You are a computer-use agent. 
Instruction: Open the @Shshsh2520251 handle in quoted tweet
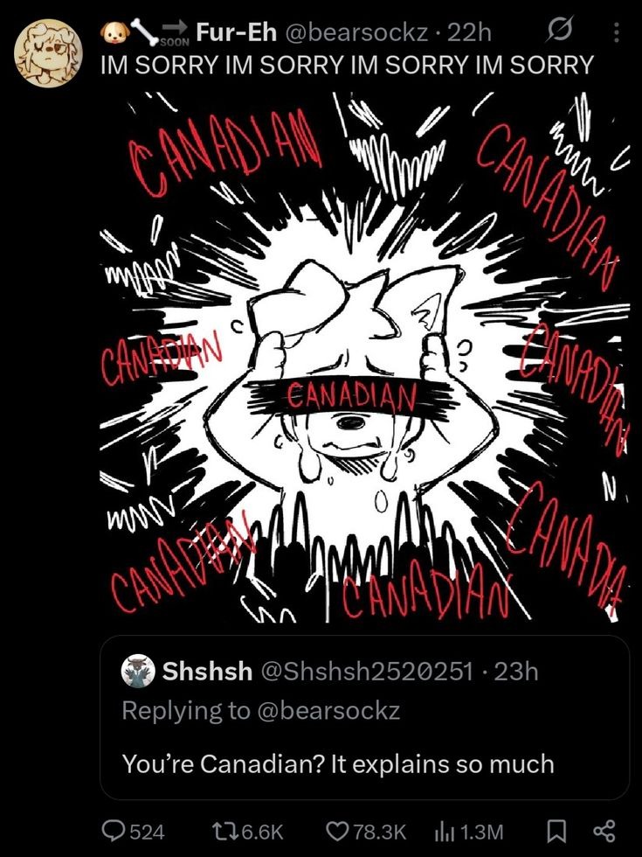(x=367, y=672)
